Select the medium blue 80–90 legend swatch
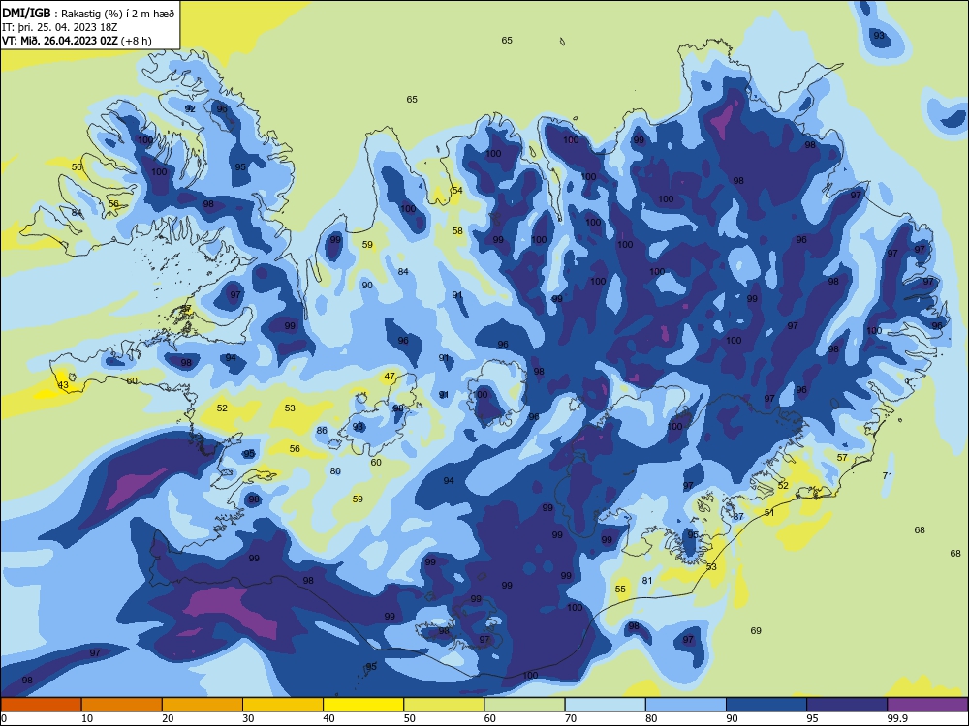The image size is (969, 726). coord(686,705)
